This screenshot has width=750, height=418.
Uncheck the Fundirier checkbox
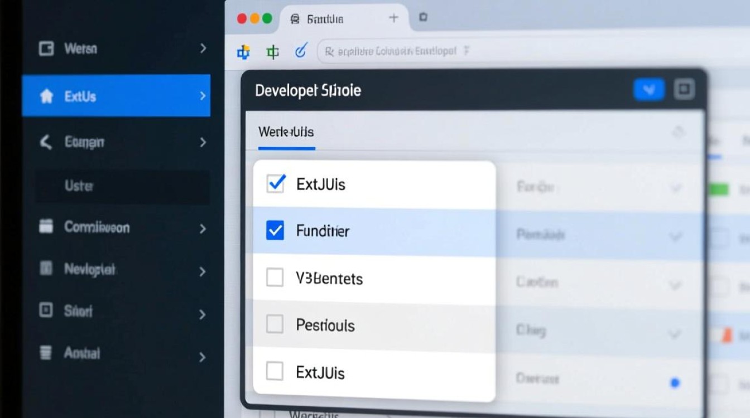point(275,230)
